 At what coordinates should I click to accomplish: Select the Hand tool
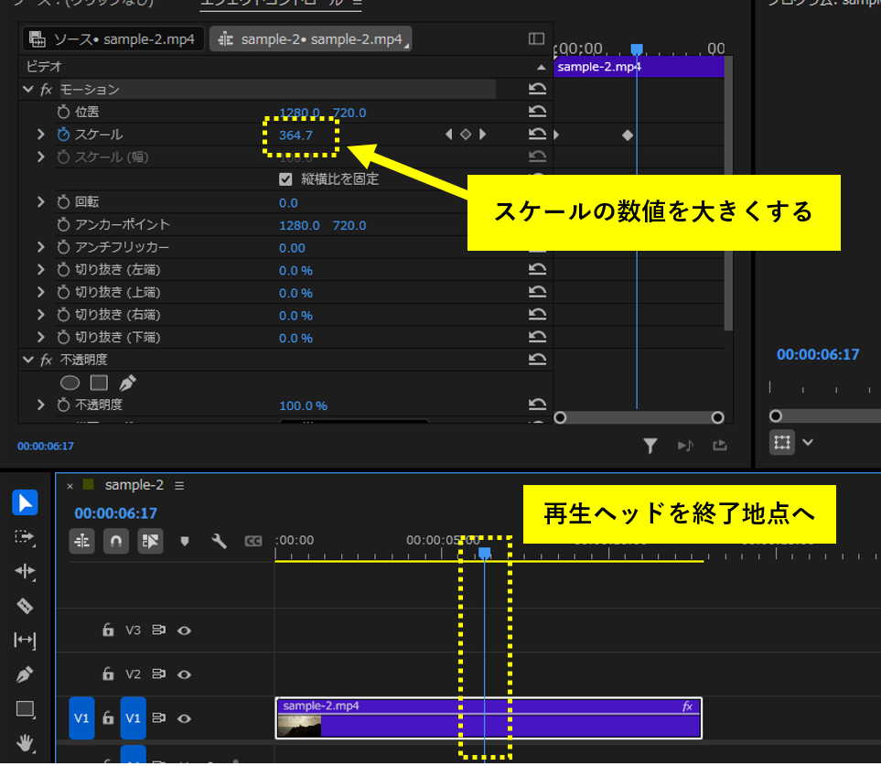pyautogui.click(x=26, y=742)
